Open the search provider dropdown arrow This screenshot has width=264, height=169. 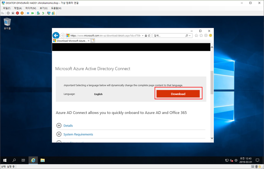190,36
